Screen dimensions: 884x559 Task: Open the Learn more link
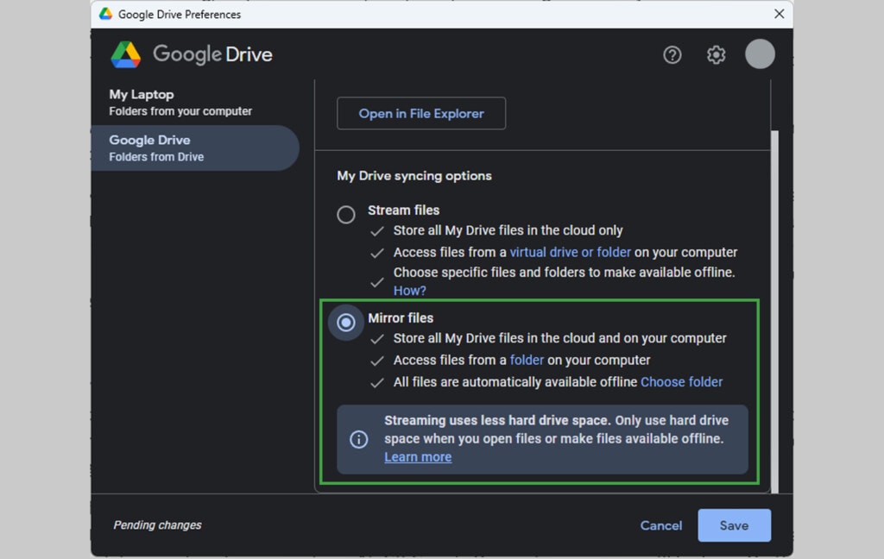coord(418,457)
